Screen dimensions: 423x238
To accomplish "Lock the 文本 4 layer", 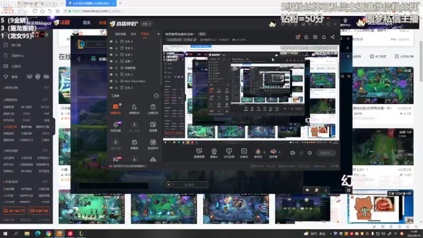I will pos(116,42).
